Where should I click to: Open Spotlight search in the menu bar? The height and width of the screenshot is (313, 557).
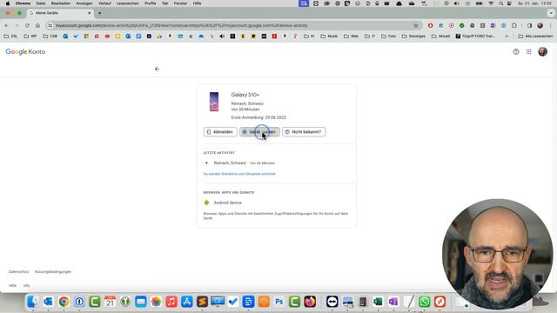tap(501, 3)
